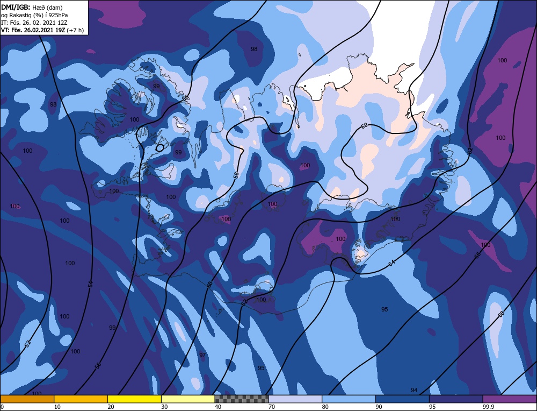Select the '54' height contour label

tap(90, 284)
